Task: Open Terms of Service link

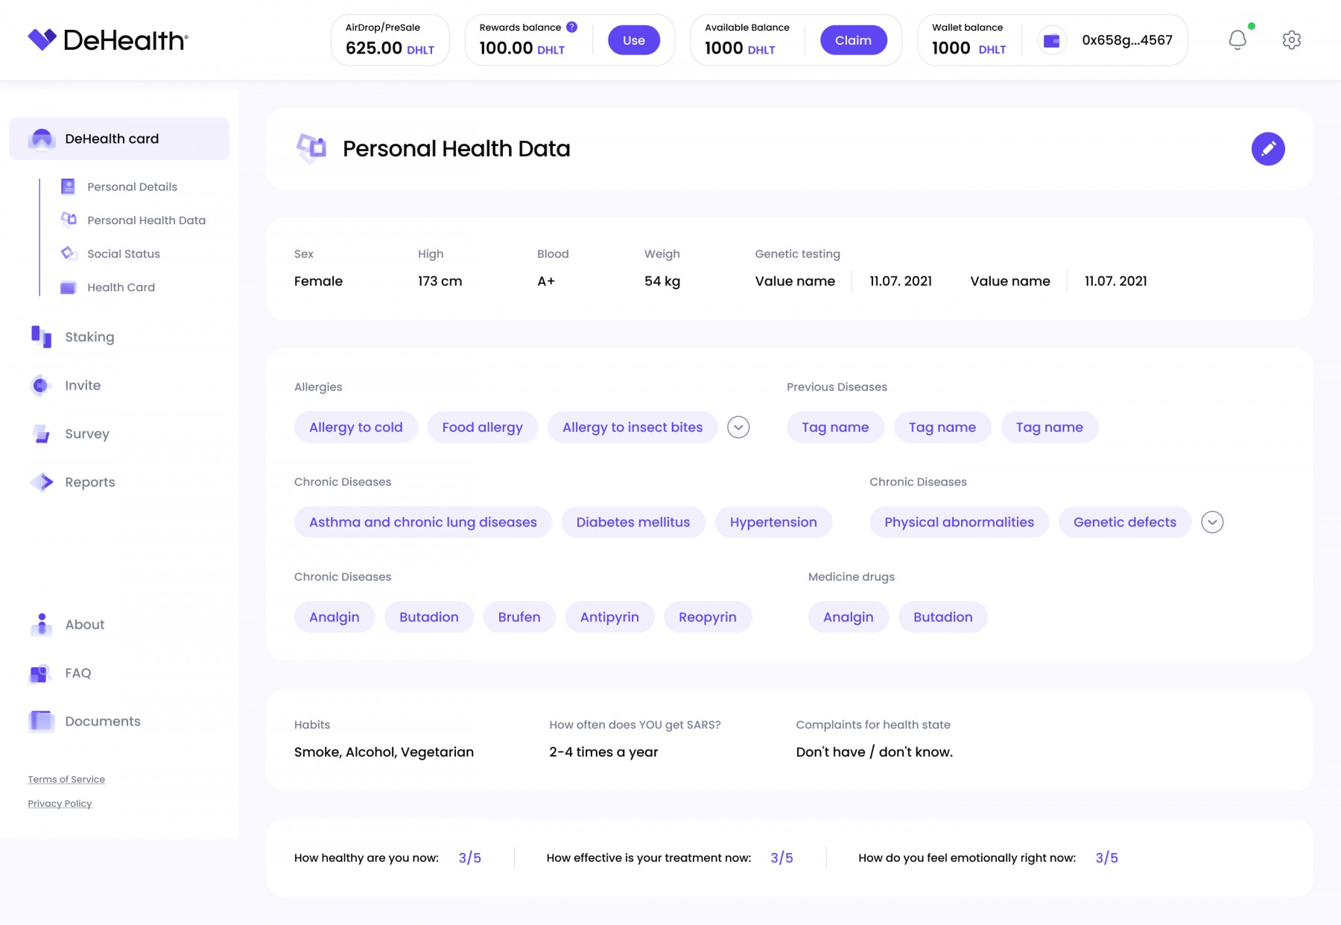Action: point(66,780)
